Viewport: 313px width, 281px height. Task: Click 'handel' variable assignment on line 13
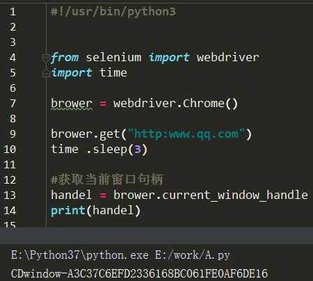pyautogui.click(x=71, y=195)
